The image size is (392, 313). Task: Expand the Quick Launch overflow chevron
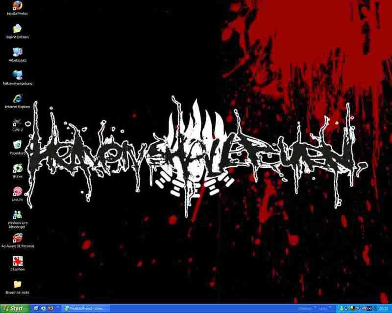58,307
